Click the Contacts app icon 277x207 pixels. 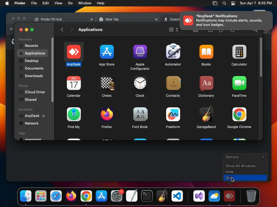coord(173,83)
